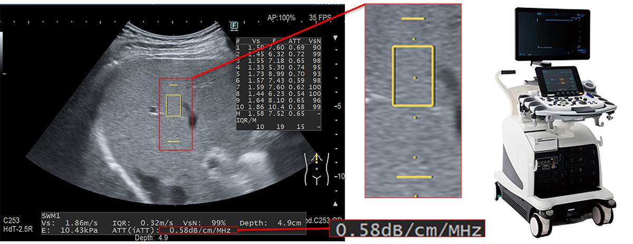
Task: Click the SWM1 measurement label
Action: [52, 216]
